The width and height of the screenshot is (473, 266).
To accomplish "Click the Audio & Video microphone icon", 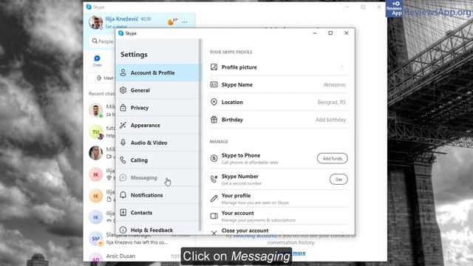I will tap(123, 143).
